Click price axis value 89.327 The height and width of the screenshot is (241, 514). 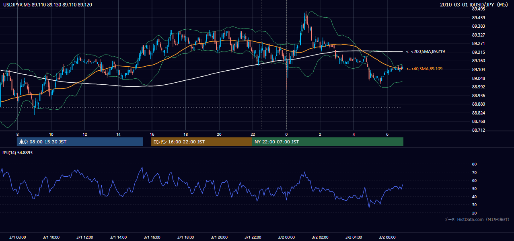pyautogui.click(x=479, y=35)
